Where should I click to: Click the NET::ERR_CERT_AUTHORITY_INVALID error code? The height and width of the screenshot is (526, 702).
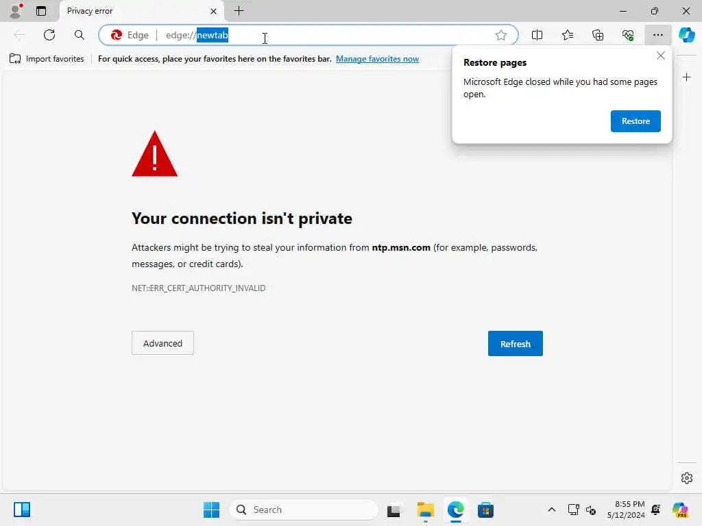[x=198, y=288]
